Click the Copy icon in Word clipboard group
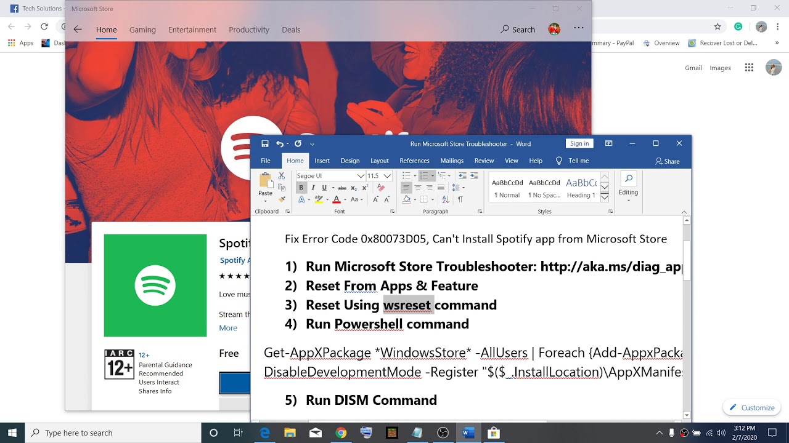The height and width of the screenshot is (443, 789). pos(282,188)
